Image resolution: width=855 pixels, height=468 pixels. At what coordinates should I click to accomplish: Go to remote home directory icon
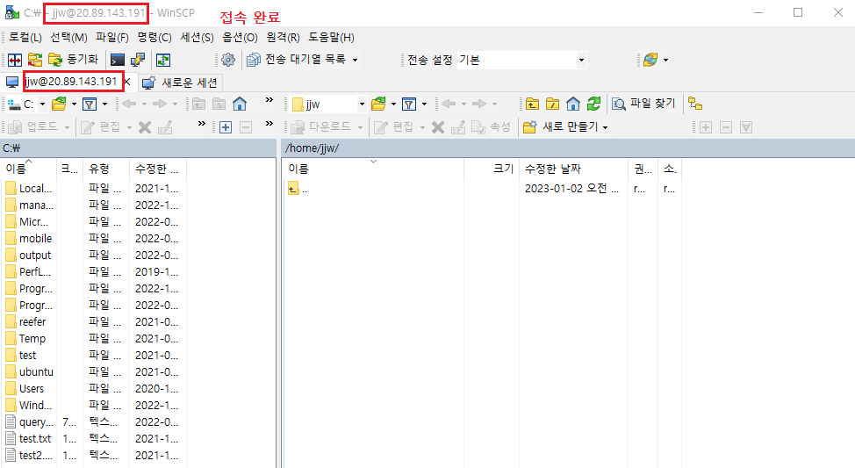pos(573,104)
